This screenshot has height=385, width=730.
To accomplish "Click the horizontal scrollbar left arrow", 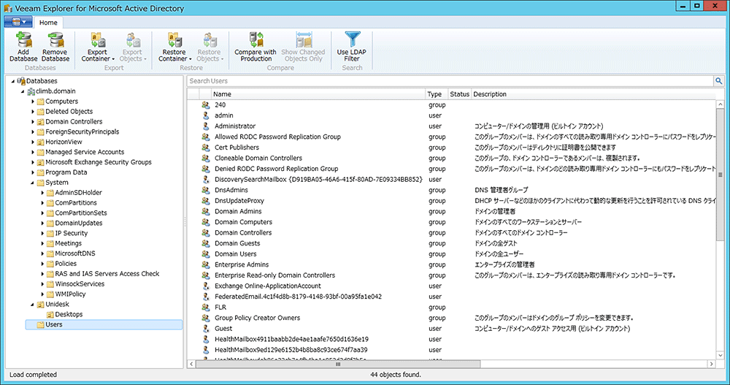I will tap(191, 364).
